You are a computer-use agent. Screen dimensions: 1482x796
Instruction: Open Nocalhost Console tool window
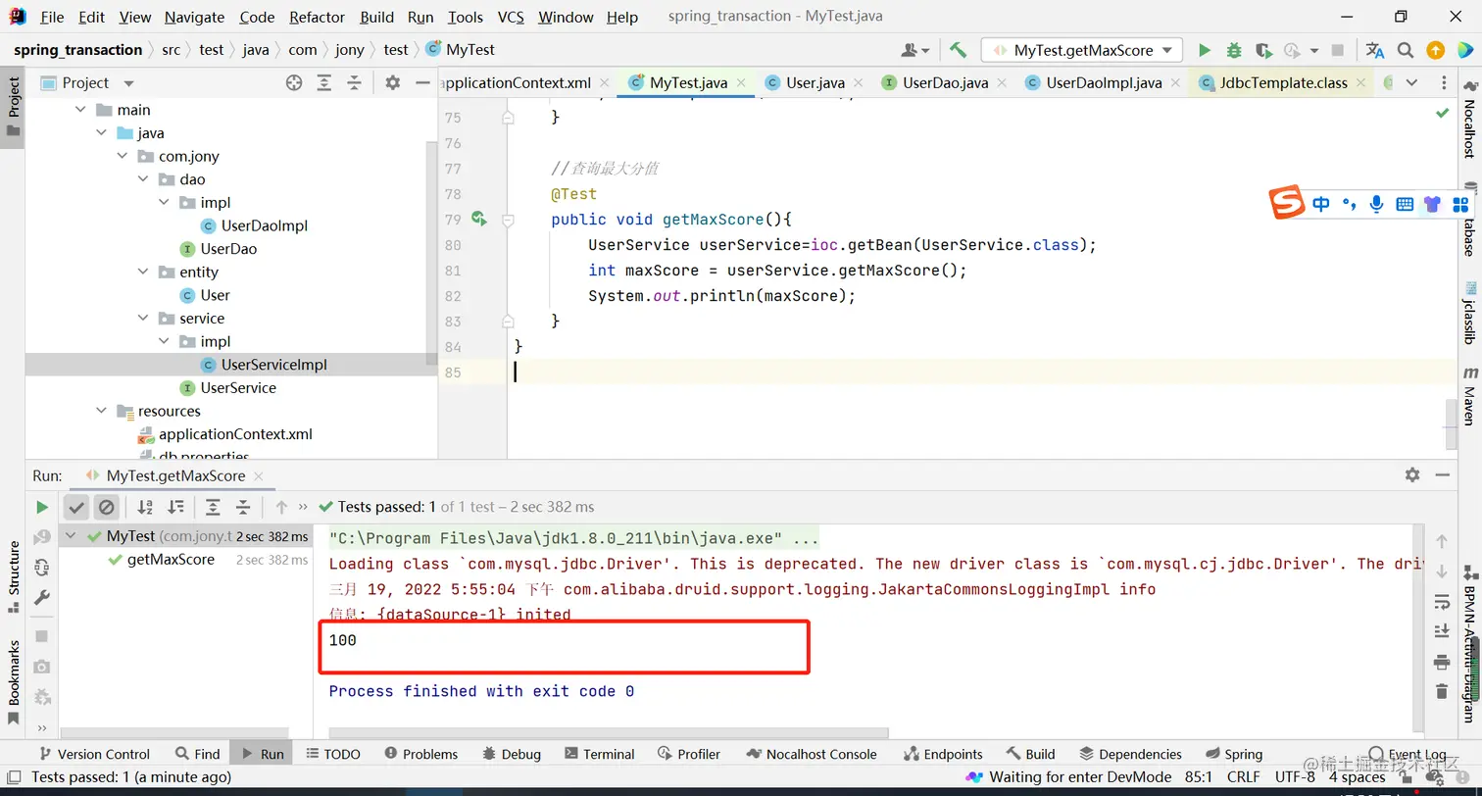[811, 754]
